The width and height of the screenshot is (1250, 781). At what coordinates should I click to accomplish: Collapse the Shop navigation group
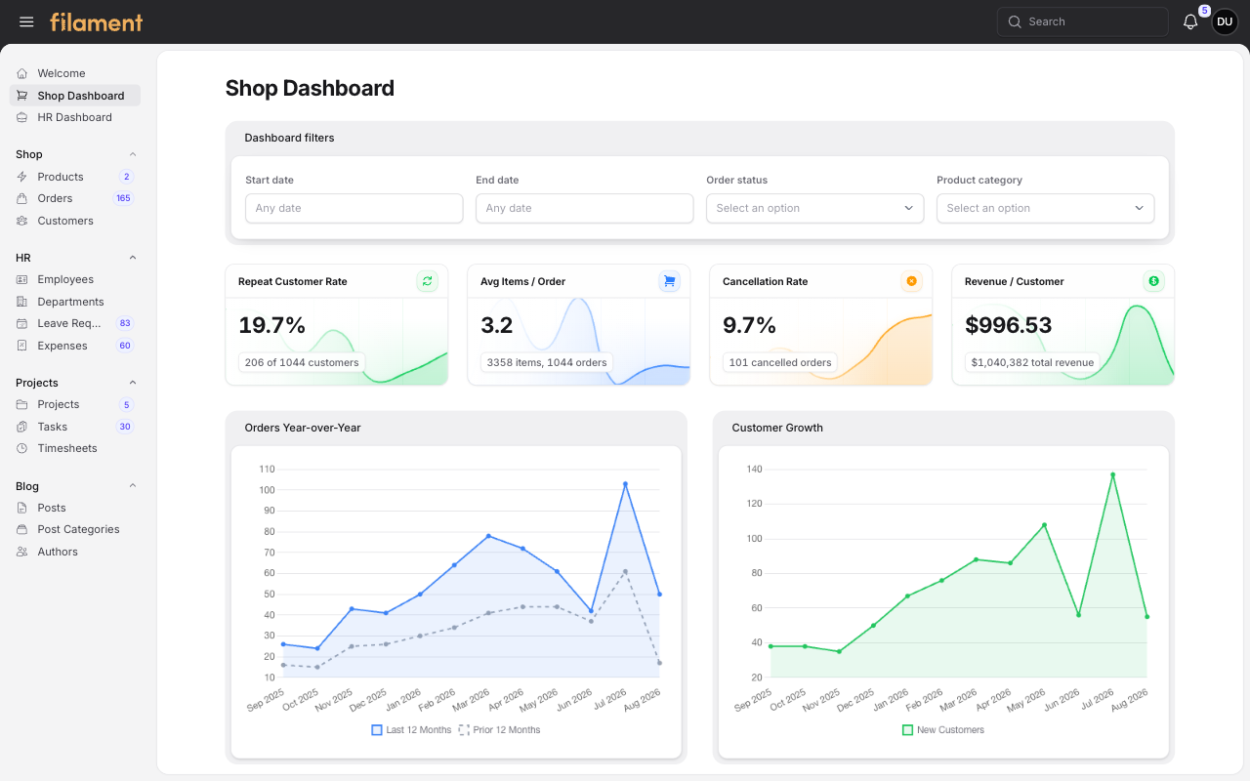click(x=133, y=154)
